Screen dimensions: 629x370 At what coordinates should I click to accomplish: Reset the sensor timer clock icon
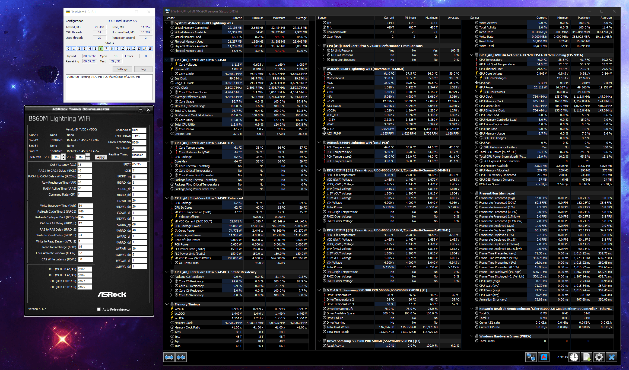tap(574, 357)
